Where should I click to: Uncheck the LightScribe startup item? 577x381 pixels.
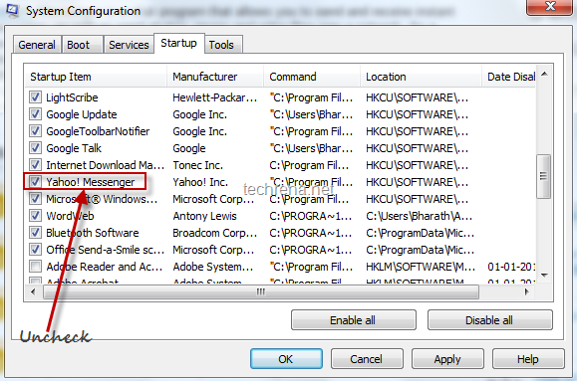(35, 97)
